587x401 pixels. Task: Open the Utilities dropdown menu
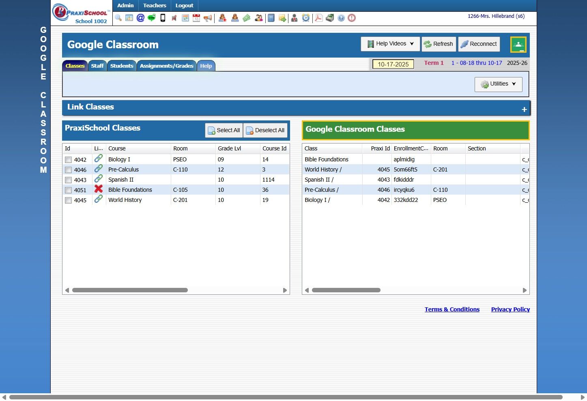click(x=498, y=84)
